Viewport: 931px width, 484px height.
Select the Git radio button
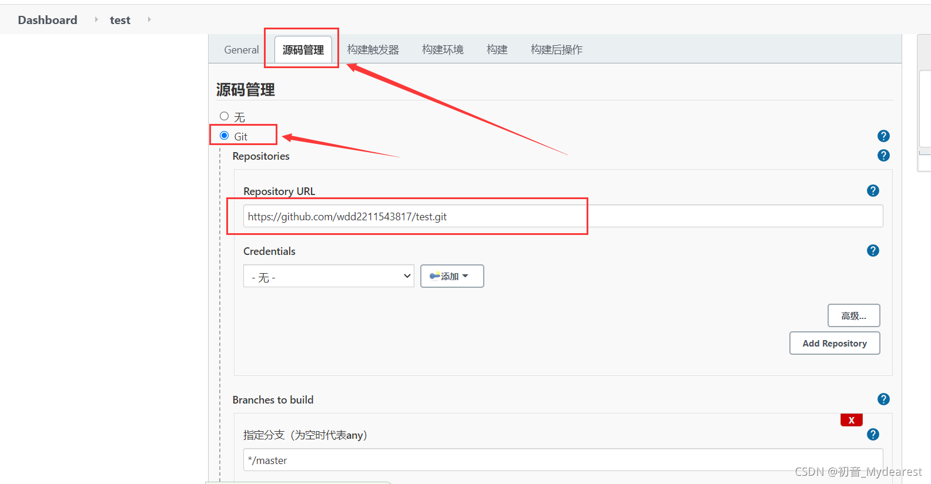[224, 136]
